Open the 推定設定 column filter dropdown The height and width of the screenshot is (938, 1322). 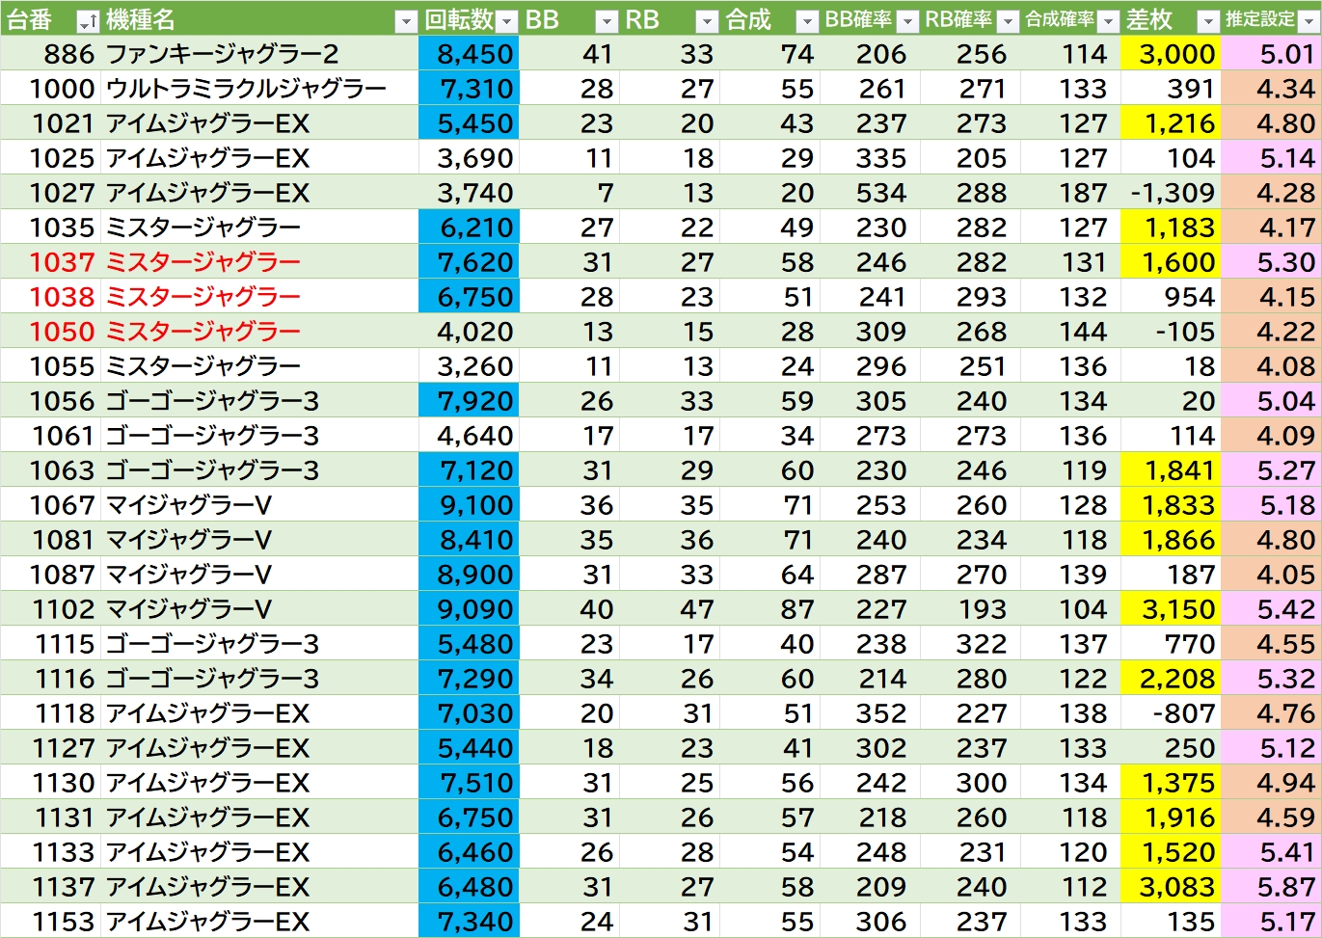[x=1309, y=21]
